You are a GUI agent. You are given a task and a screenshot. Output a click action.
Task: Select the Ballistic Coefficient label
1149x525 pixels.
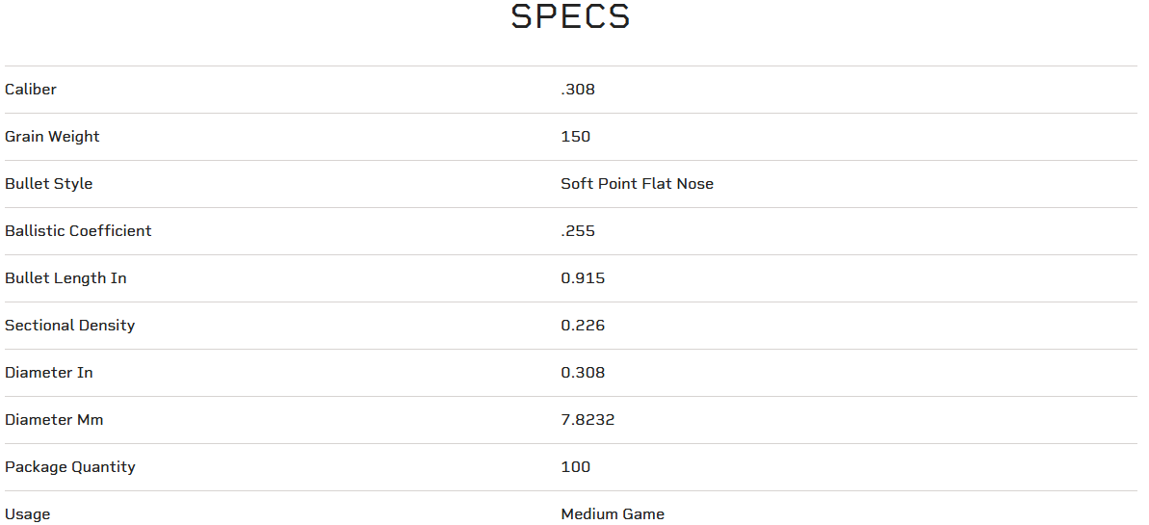pos(78,231)
